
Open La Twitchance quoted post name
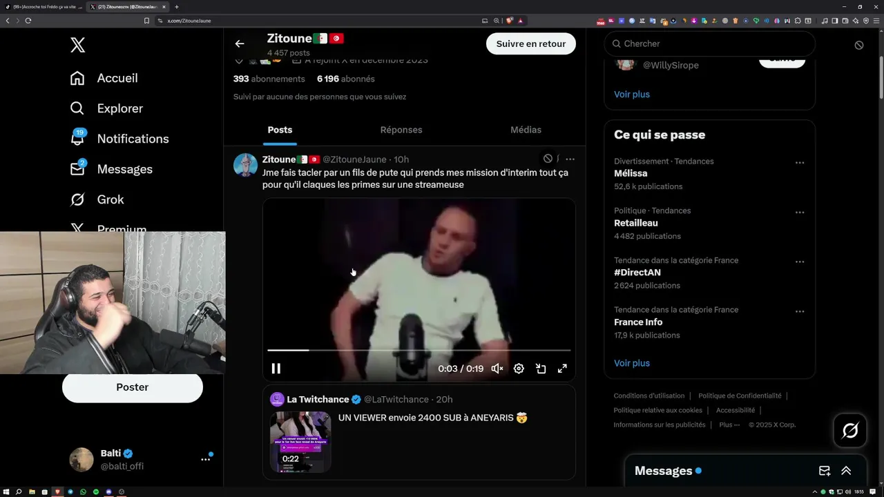coord(318,400)
